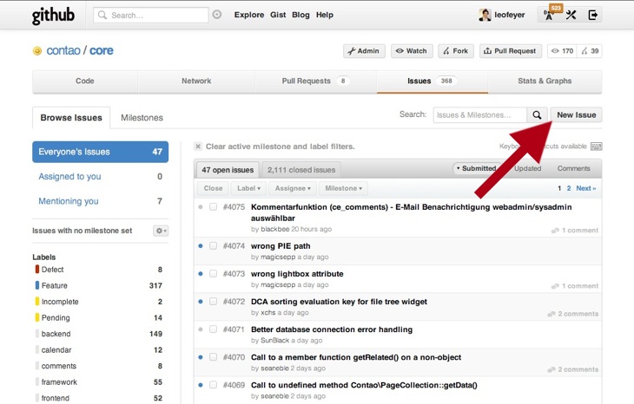Filter by the Incomplete label

(99, 302)
